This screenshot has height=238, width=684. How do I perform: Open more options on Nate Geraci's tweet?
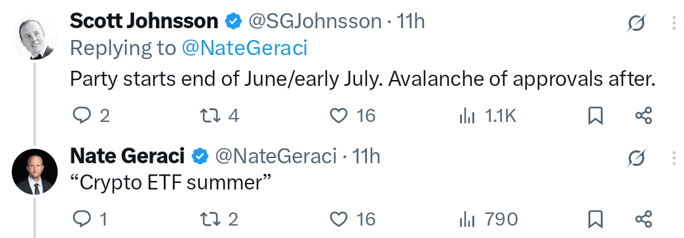click(675, 157)
